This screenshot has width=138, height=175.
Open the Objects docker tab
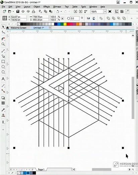(137, 89)
